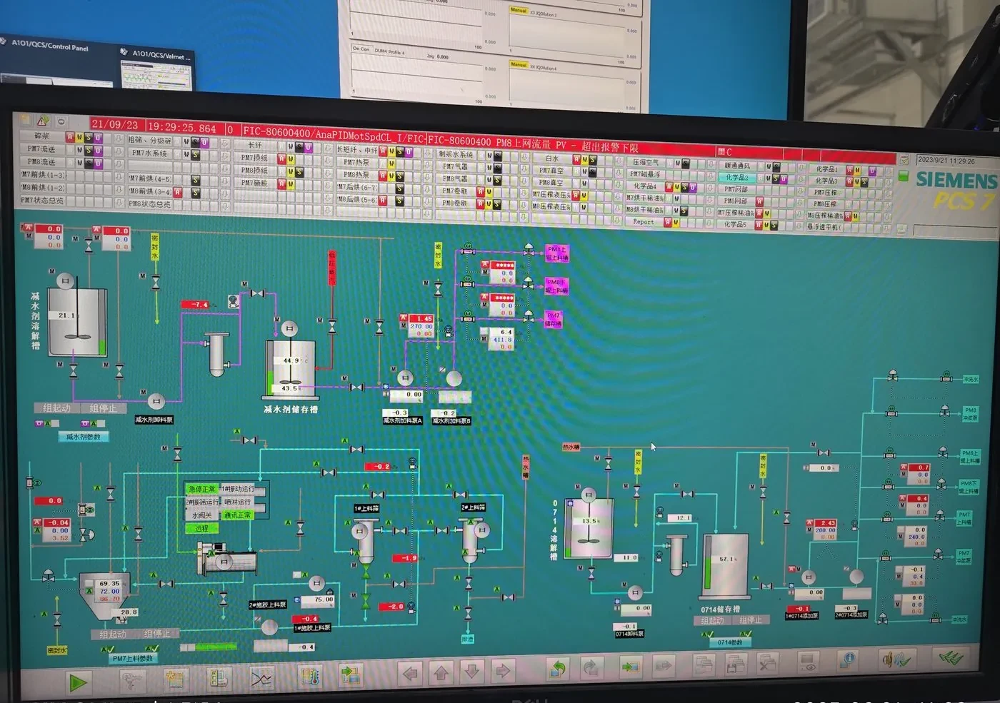Open the 减水剂参数 parameter button

(84, 437)
